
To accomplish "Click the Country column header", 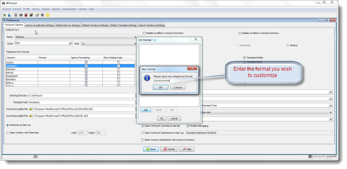I will (x=22, y=58).
